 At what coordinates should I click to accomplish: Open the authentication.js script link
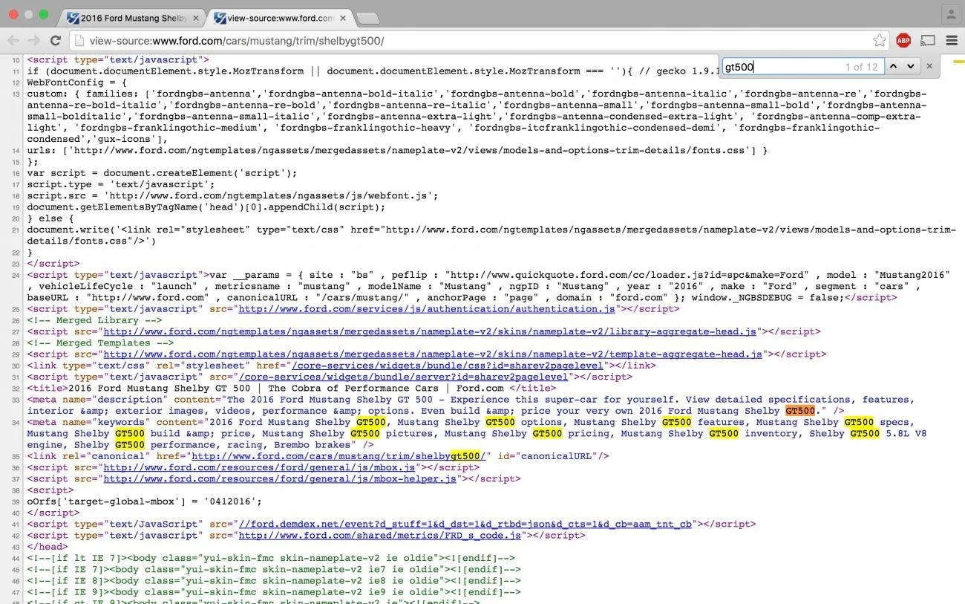(426, 309)
